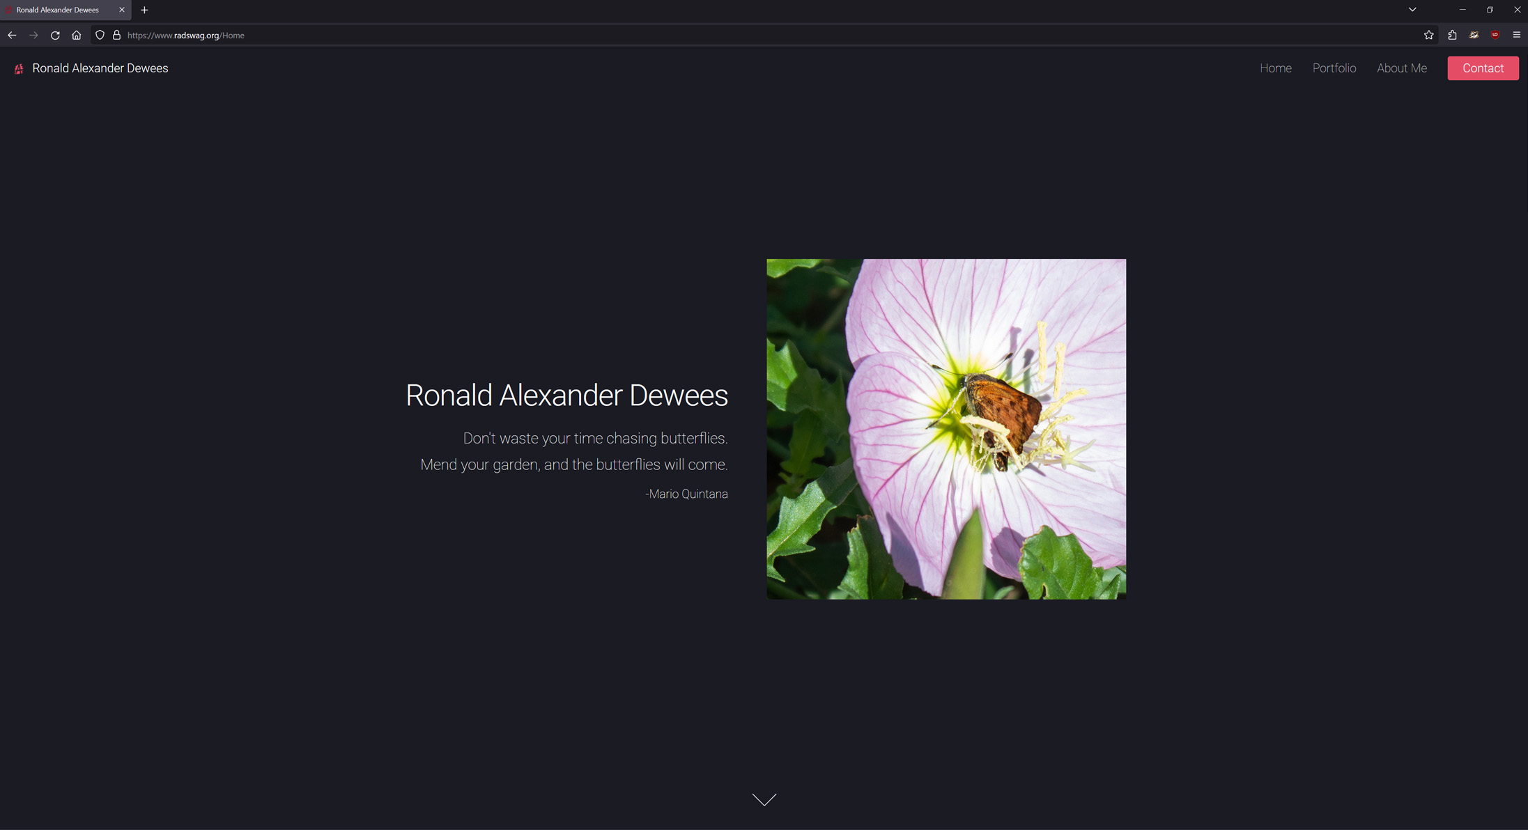Open the Extensions puzzle-piece menu
Viewport: 1528px width, 830px height.
[1452, 36]
